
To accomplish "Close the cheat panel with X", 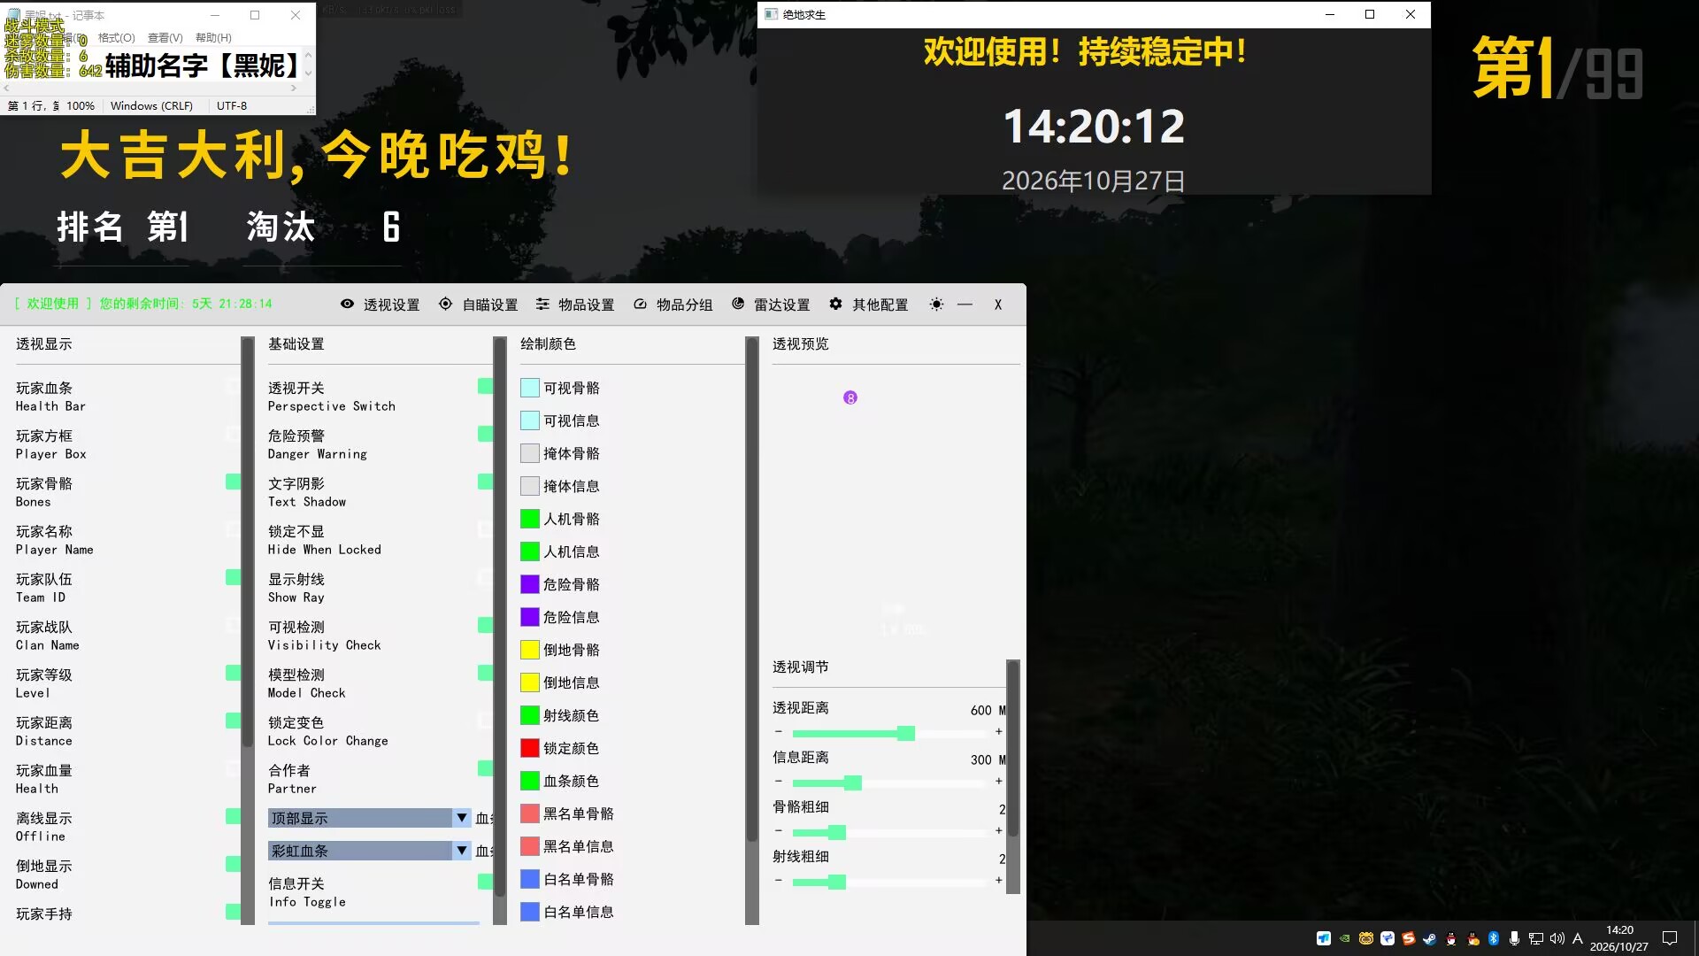I will pyautogui.click(x=998, y=305).
